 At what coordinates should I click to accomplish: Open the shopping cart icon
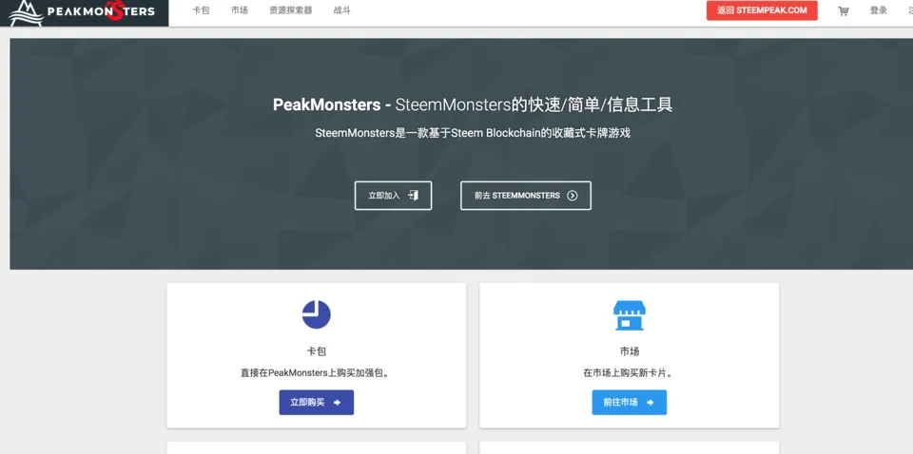point(844,10)
